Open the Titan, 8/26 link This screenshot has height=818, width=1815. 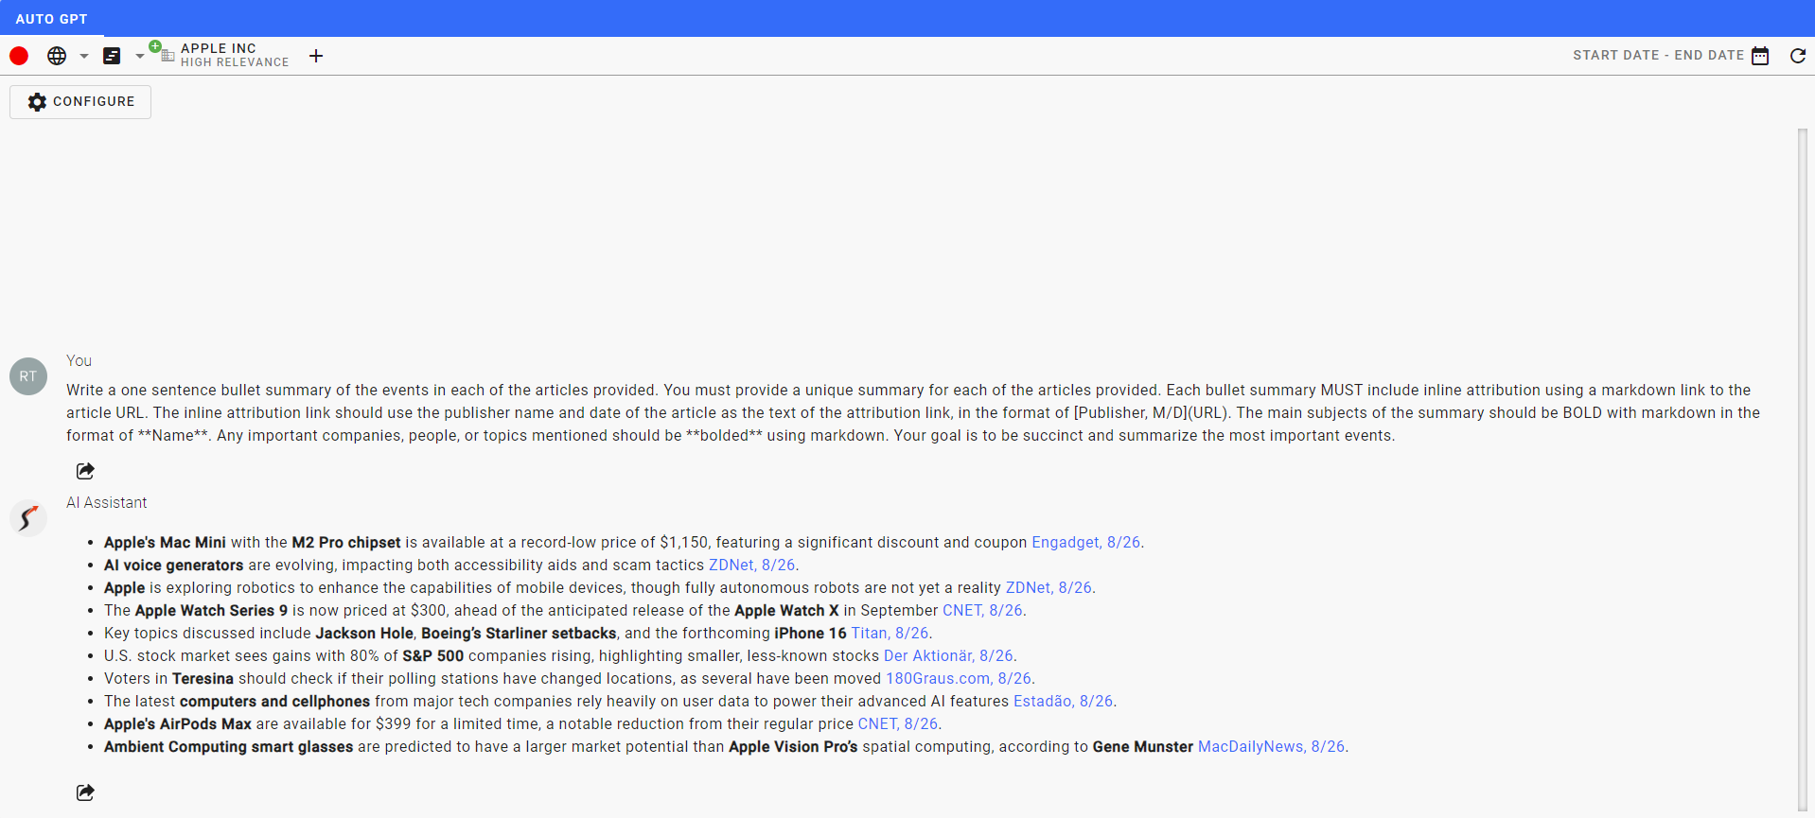tap(890, 633)
